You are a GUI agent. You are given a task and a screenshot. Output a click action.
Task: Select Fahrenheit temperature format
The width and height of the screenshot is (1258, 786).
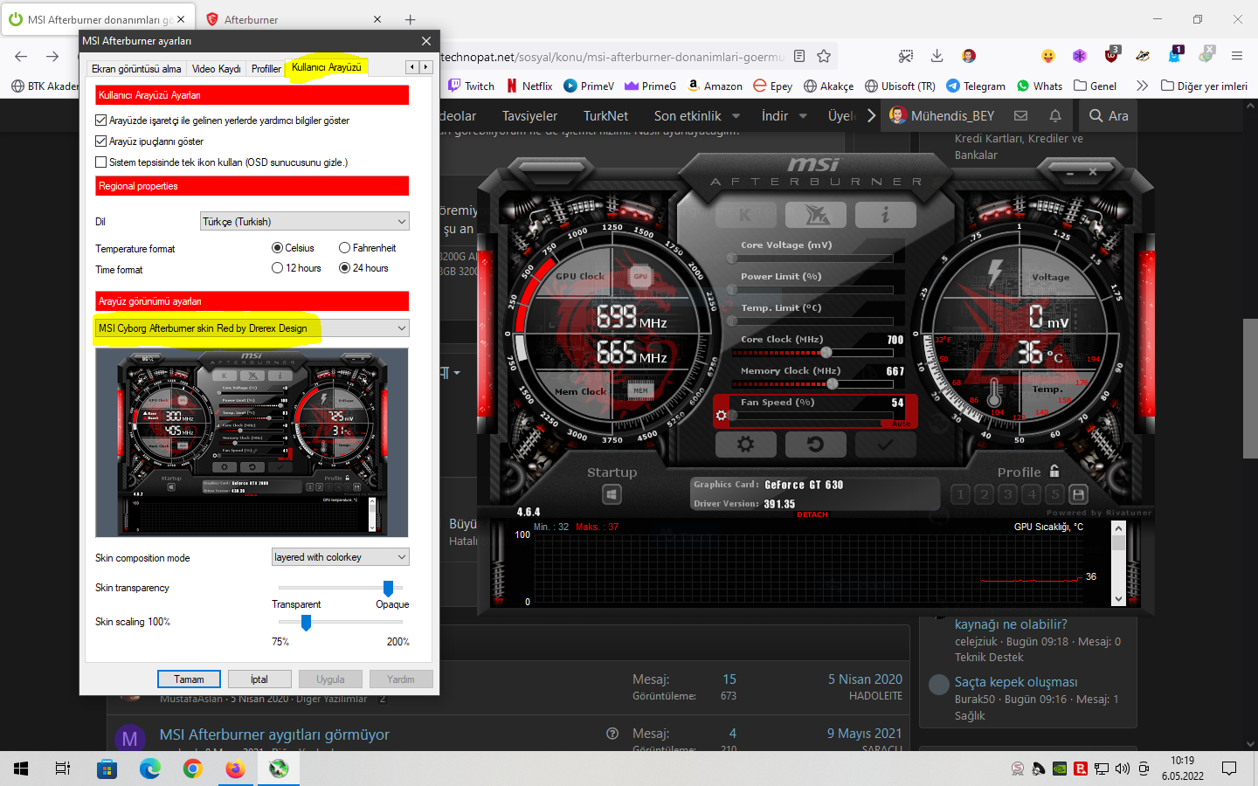coord(344,248)
